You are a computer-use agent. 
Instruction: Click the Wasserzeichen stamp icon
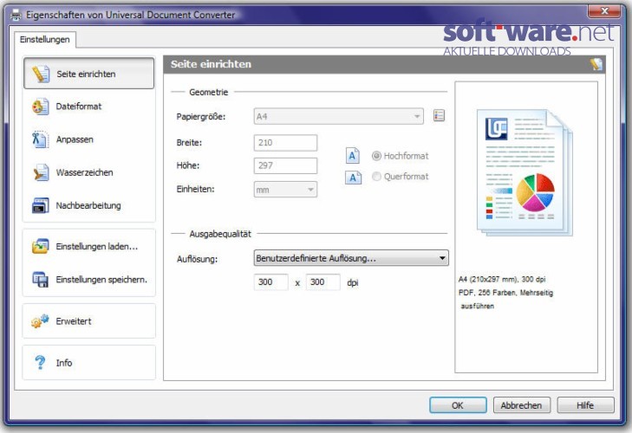pos(40,173)
